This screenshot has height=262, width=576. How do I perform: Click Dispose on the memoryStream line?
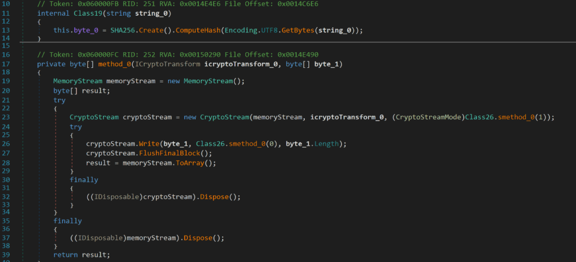198,238
